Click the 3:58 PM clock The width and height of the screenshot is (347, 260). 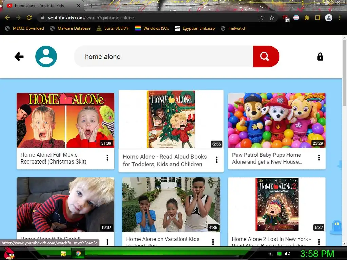(317, 254)
